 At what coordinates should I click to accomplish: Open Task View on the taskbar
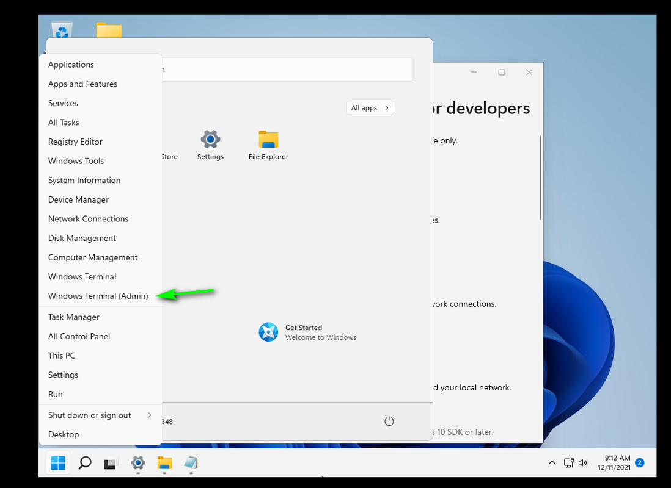111,463
